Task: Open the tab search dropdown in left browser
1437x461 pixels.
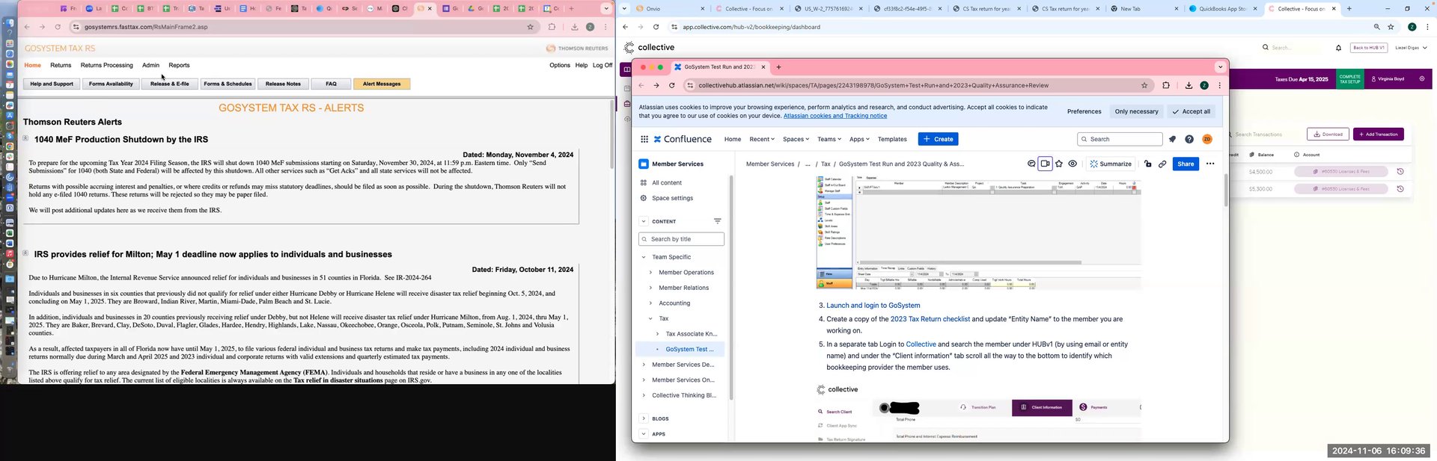Action: tap(606, 9)
